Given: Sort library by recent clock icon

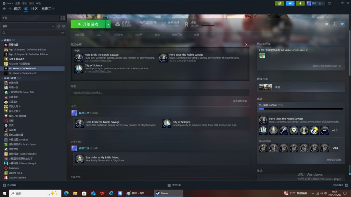Looking at the screenshot, I should 58,26.
